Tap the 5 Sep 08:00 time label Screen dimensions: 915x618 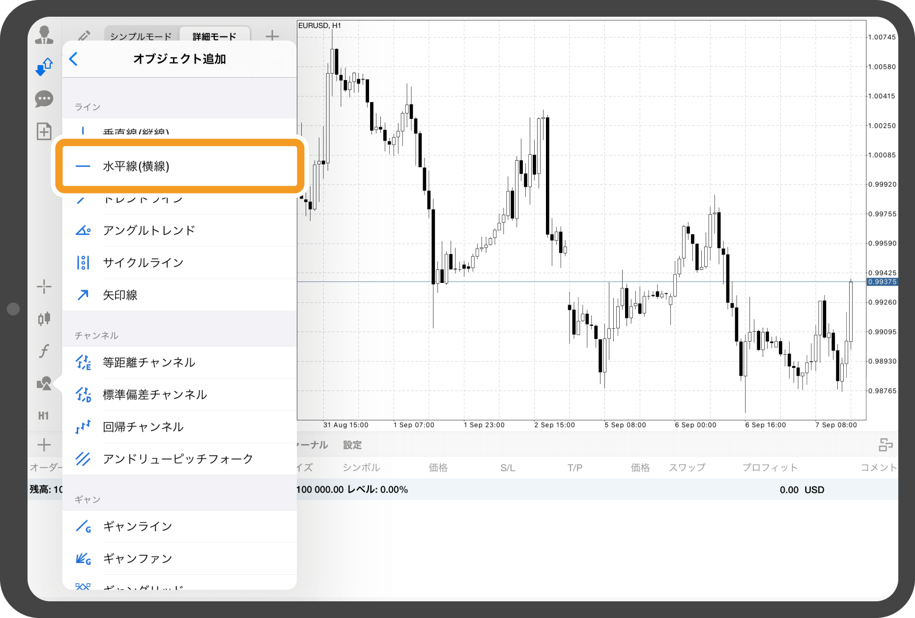click(x=625, y=425)
